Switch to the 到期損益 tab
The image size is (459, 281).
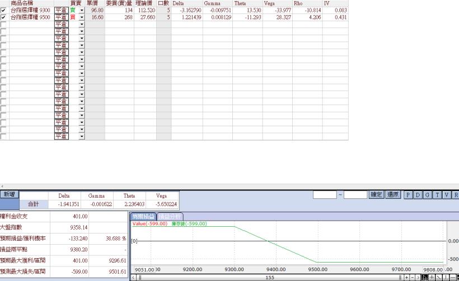(143, 216)
